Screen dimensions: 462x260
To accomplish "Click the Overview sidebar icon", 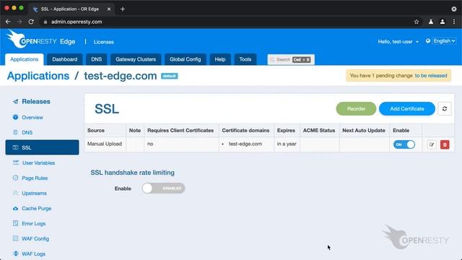I will (x=16, y=117).
